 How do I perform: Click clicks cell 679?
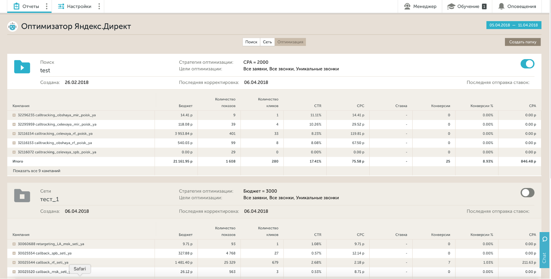coord(275,262)
